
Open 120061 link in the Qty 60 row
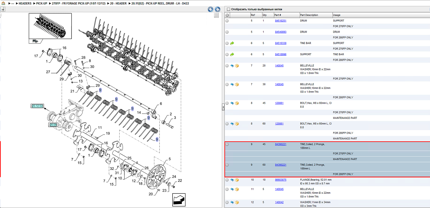(x=279, y=124)
